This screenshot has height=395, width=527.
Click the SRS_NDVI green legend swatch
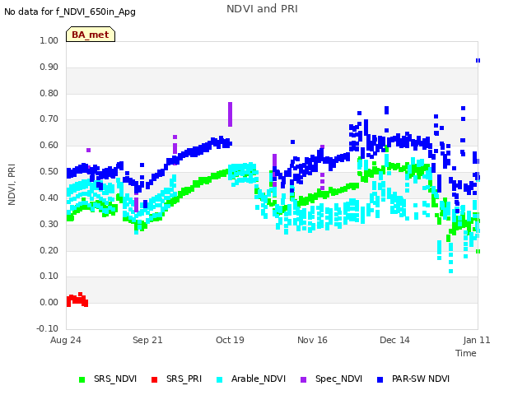point(82,379)
